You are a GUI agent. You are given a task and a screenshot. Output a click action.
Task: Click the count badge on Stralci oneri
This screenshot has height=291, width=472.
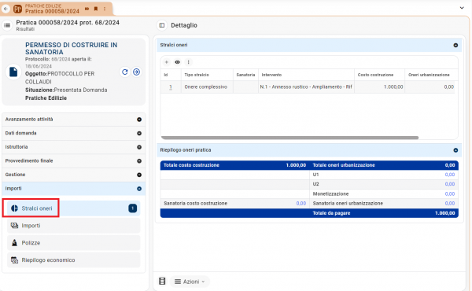(x=132, y=208)
